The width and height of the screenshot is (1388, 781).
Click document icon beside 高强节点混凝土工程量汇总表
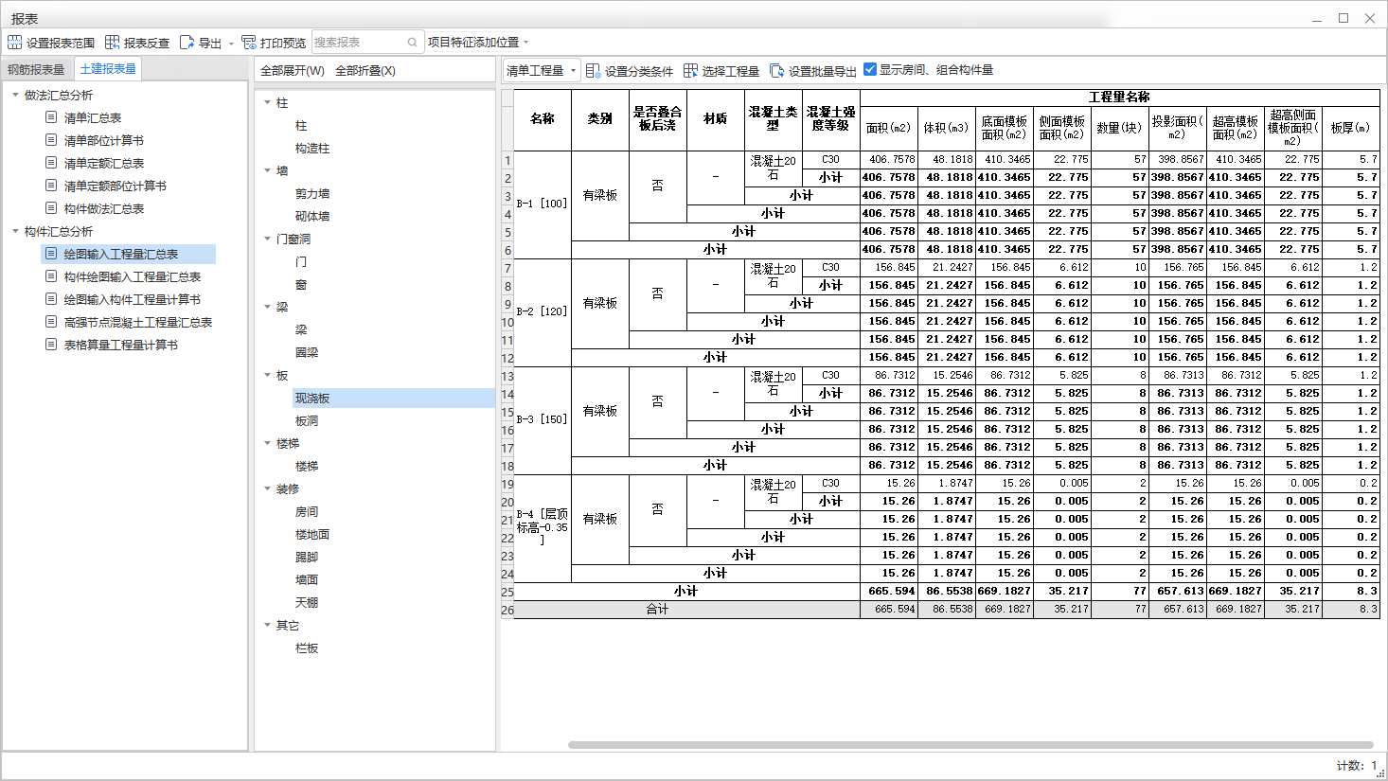51,322
